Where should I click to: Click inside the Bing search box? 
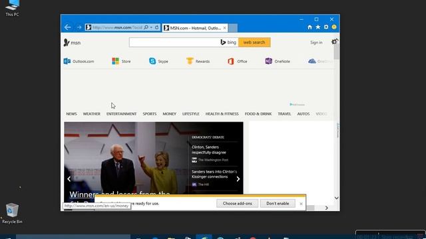coord(174,42)
